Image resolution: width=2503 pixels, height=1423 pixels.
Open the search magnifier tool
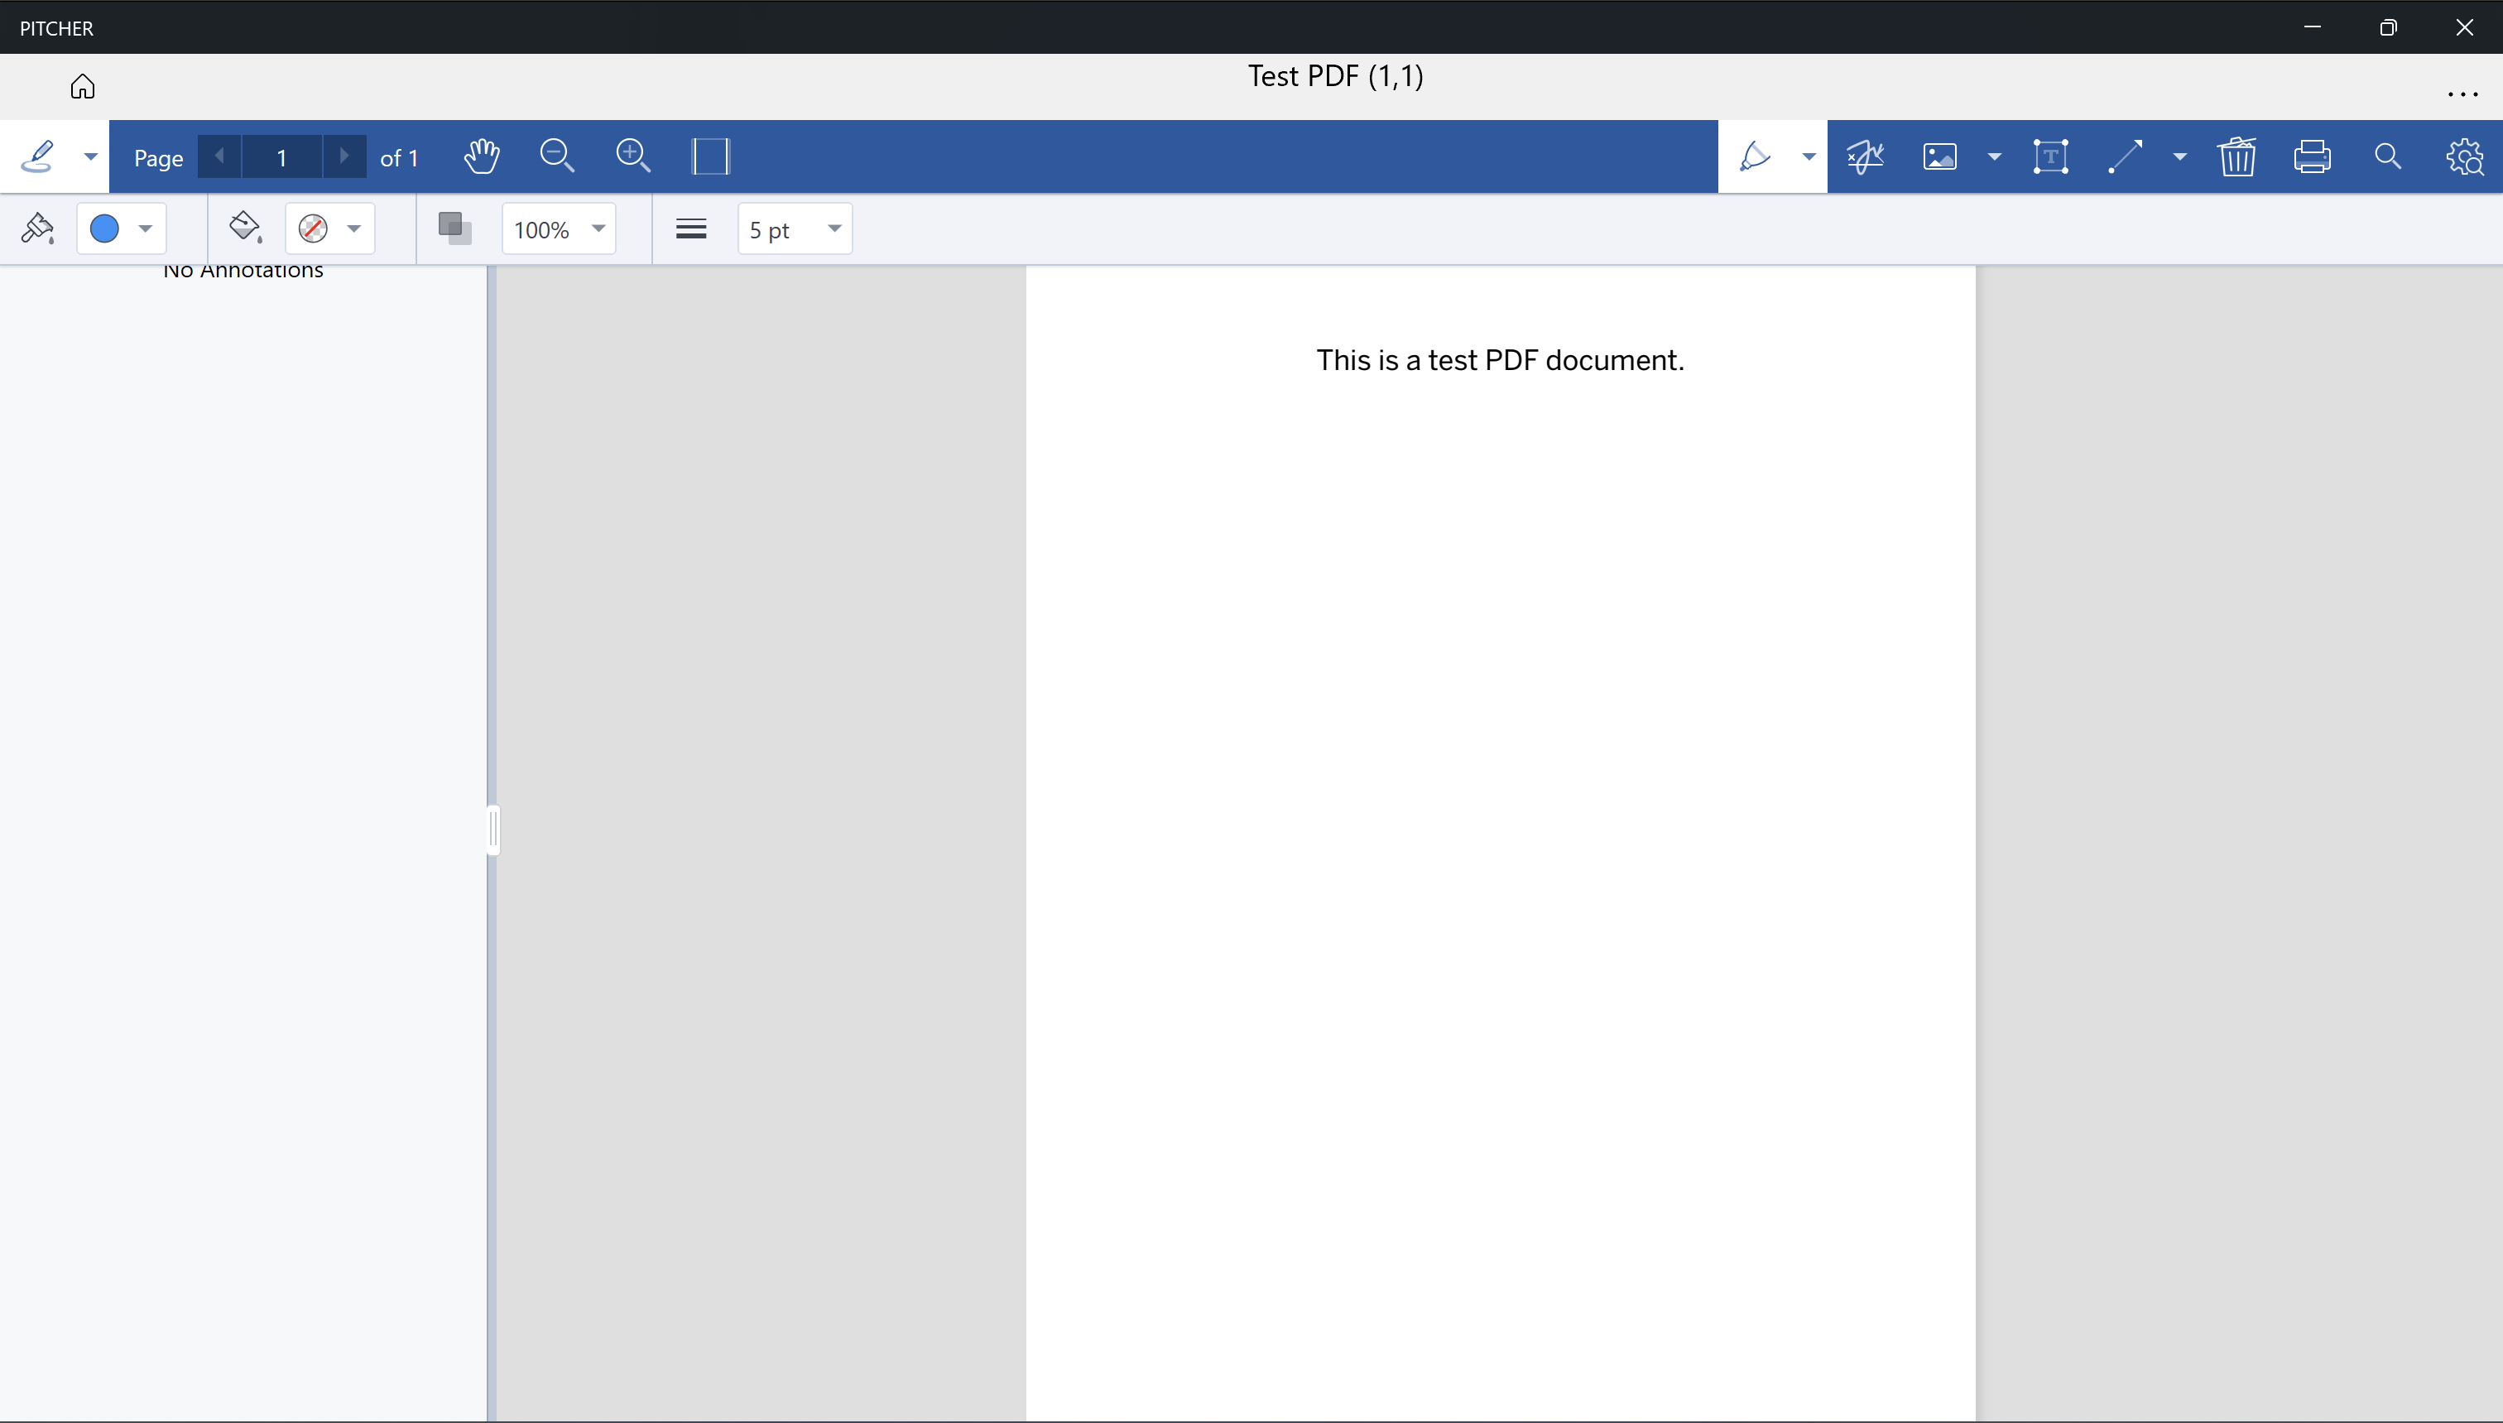click(2388, 156)
